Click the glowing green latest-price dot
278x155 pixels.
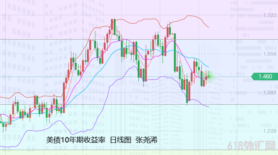point(209,77)
